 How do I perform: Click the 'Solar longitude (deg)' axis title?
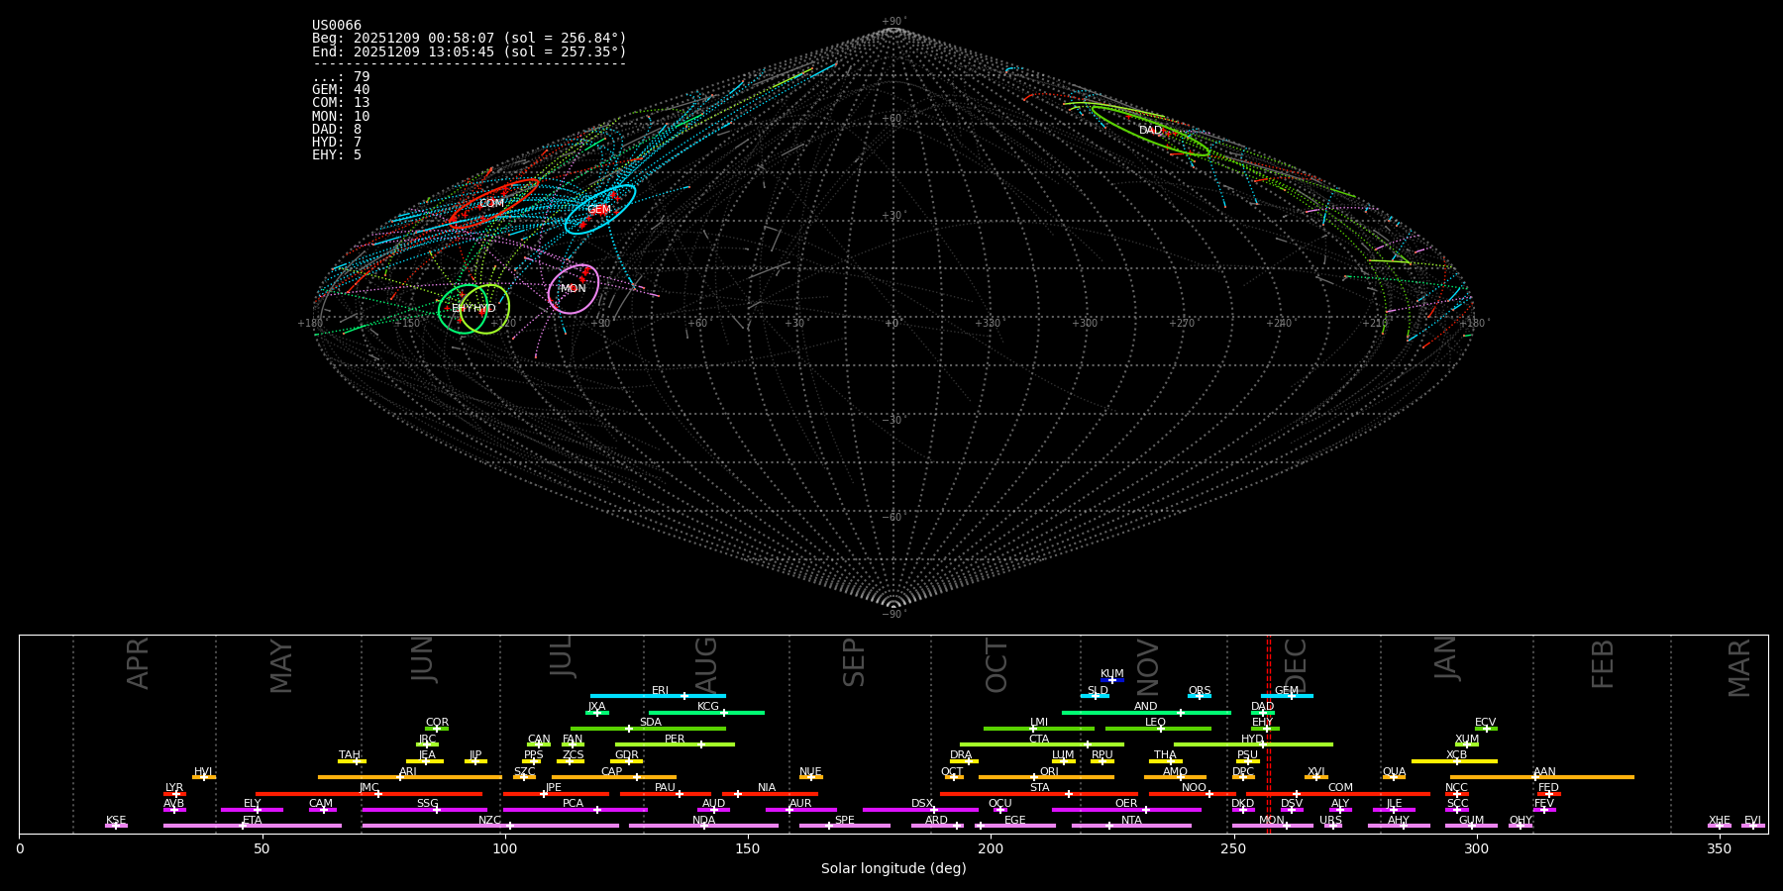pyautogui.click(x=893, y=868)
